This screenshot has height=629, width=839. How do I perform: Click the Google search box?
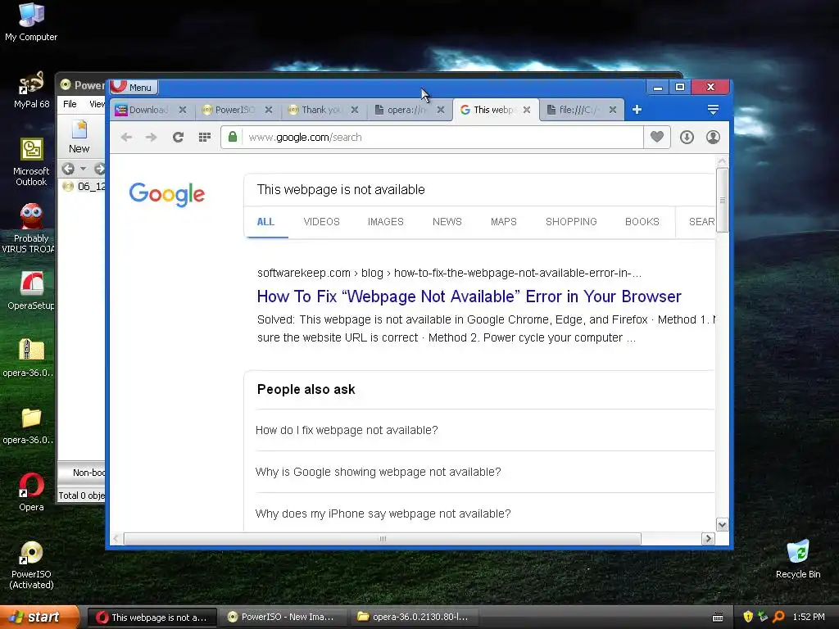tap(479, 189)
